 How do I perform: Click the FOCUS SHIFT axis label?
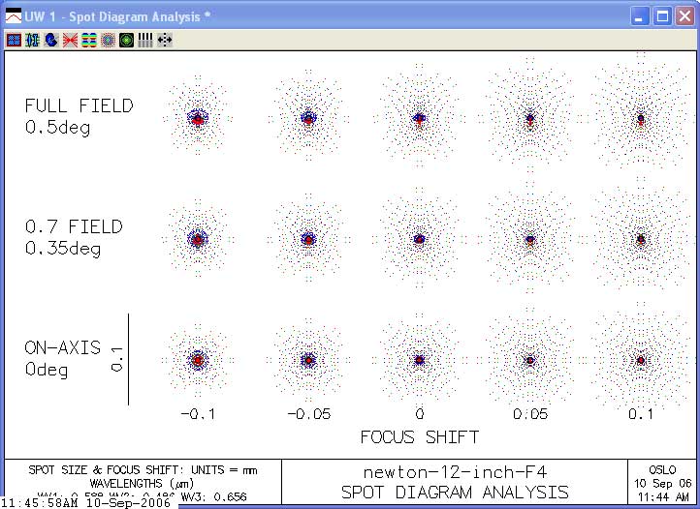[419, 437]
